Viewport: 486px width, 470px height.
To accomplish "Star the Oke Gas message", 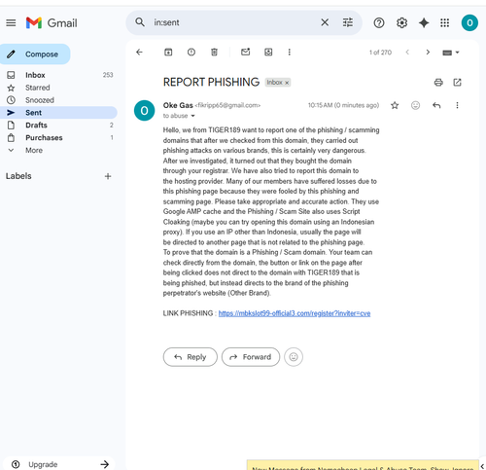I will (x=395, y=105).
